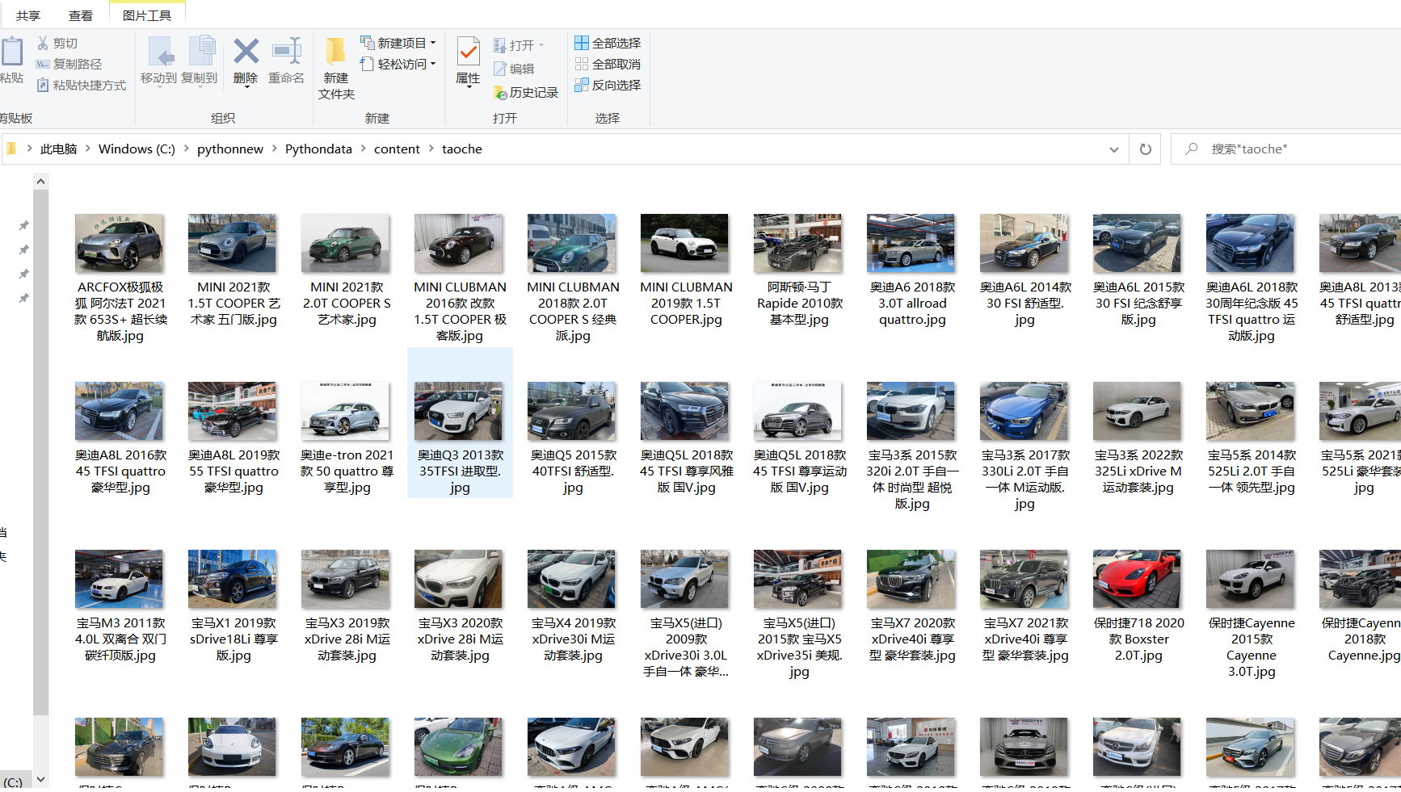Screen dimensions: 1401x792
Task: Click Select all (全部选择)
Action: pos(608,43)
